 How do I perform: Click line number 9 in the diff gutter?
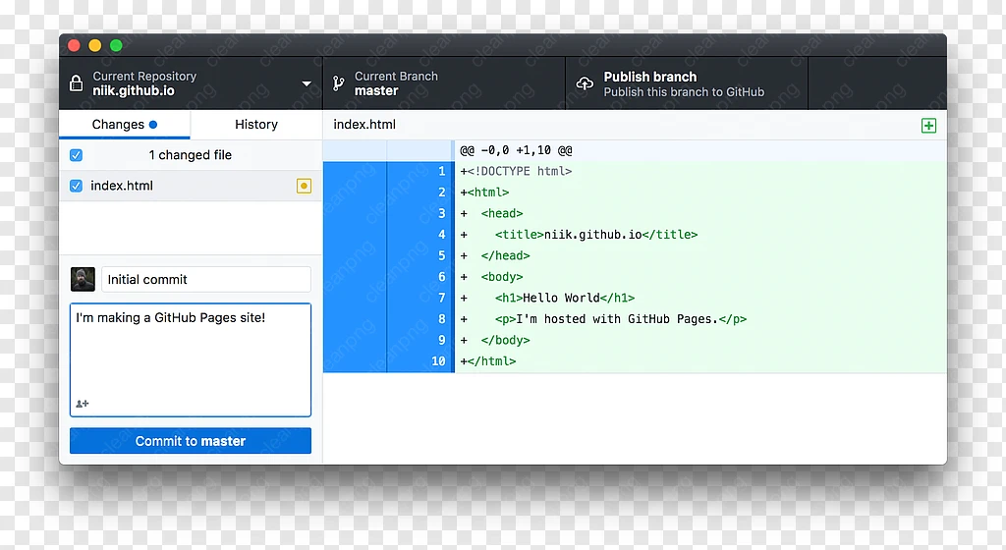point(441,341)
